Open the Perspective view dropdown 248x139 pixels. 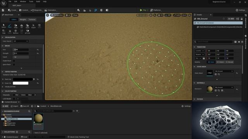(57, 15)
